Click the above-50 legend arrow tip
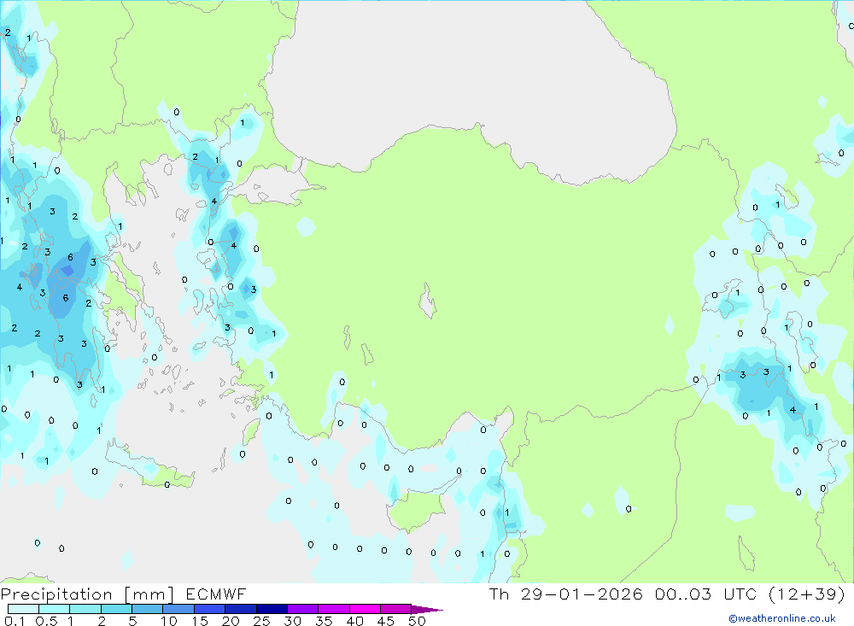Screen dimensions: 854x626 click(x=427, y=610)
